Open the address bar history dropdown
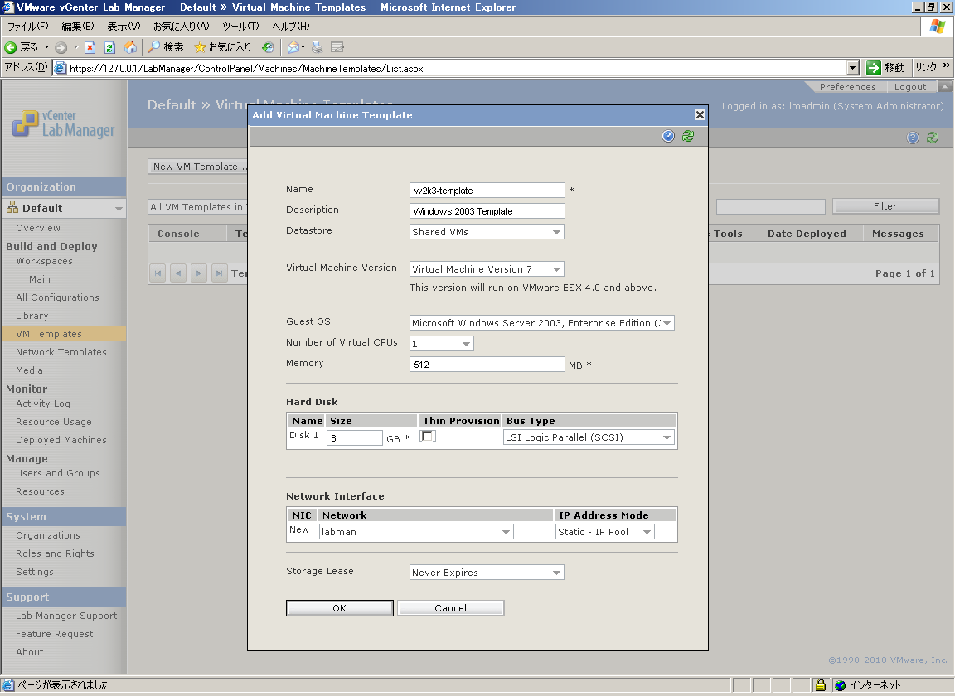 coord(853,68)
